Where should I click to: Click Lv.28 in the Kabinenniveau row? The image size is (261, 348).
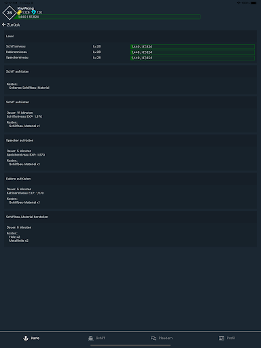(x=97, y=52)
